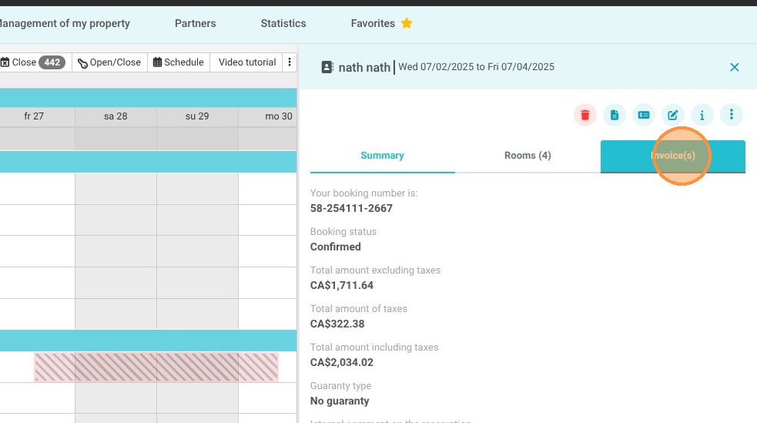Screen dimensions: 757x423
Task: Switch to the Invoice(s) tab
Action: pyautogui.click(x=673, y=156)
